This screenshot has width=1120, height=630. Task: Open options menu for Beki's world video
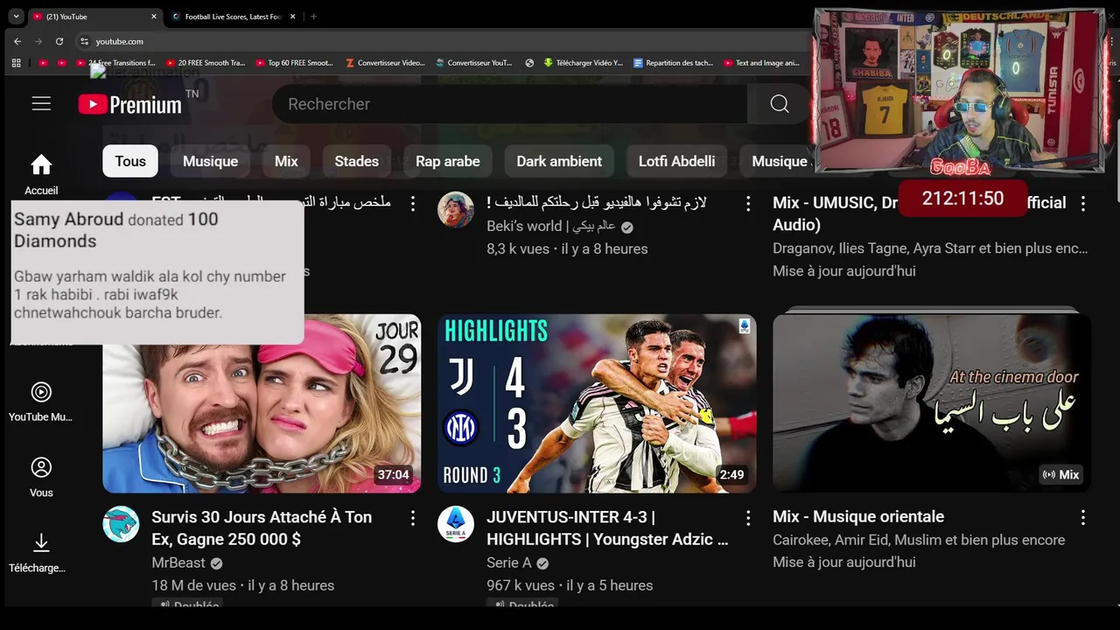point(748,203)
